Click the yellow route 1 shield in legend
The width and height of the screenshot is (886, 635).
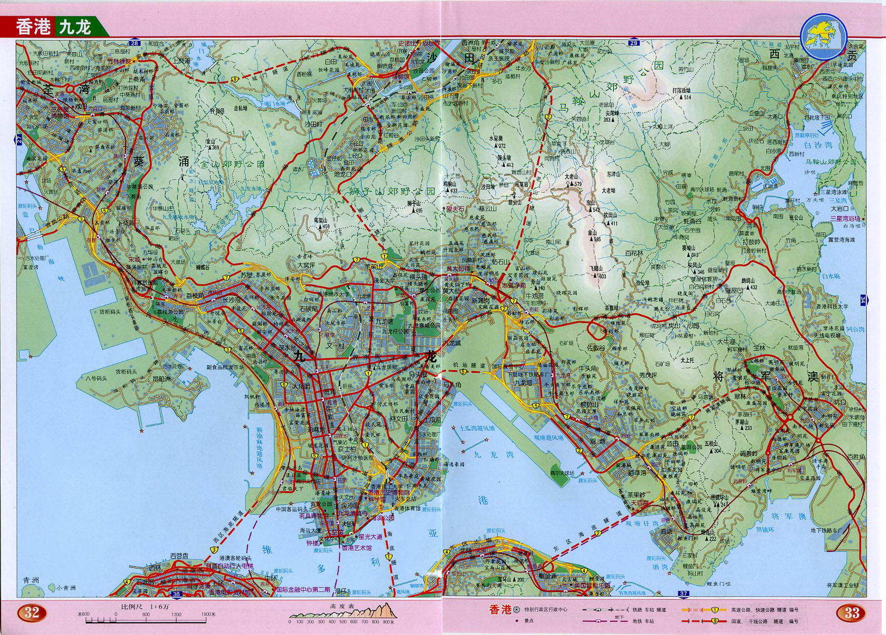point(714,609)
